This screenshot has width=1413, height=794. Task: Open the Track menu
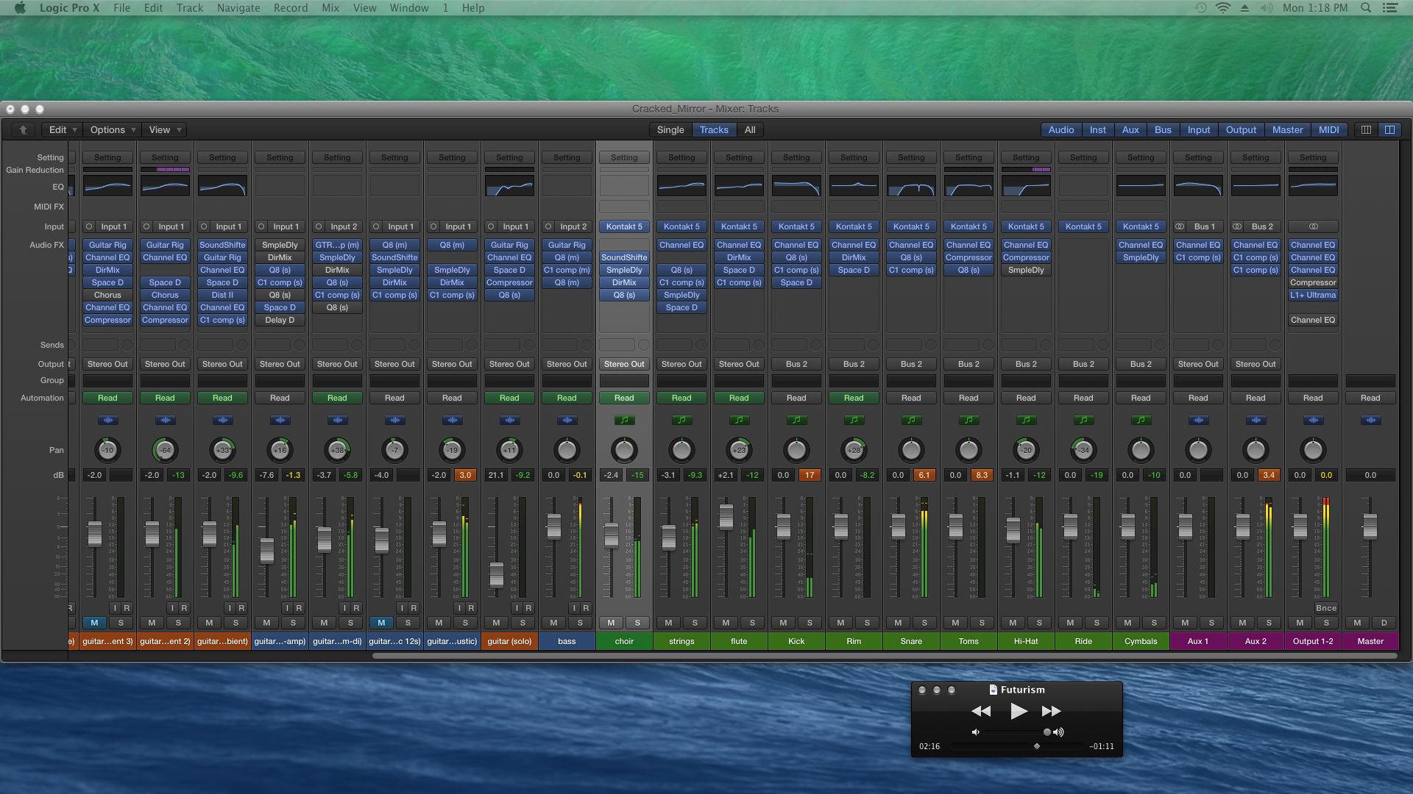[x=190, y=8]
